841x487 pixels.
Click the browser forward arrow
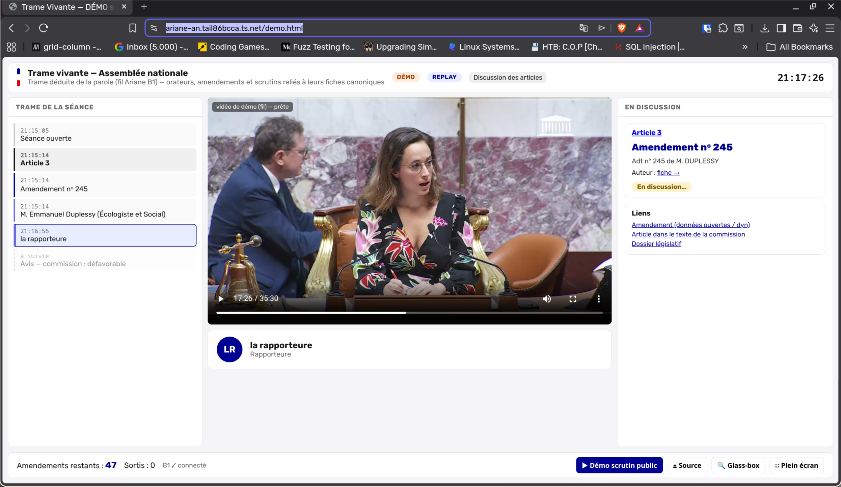(27, 28)
